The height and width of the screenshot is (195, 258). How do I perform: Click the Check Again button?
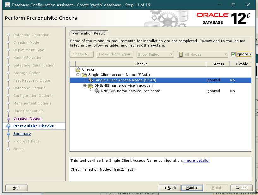point(82,54)
